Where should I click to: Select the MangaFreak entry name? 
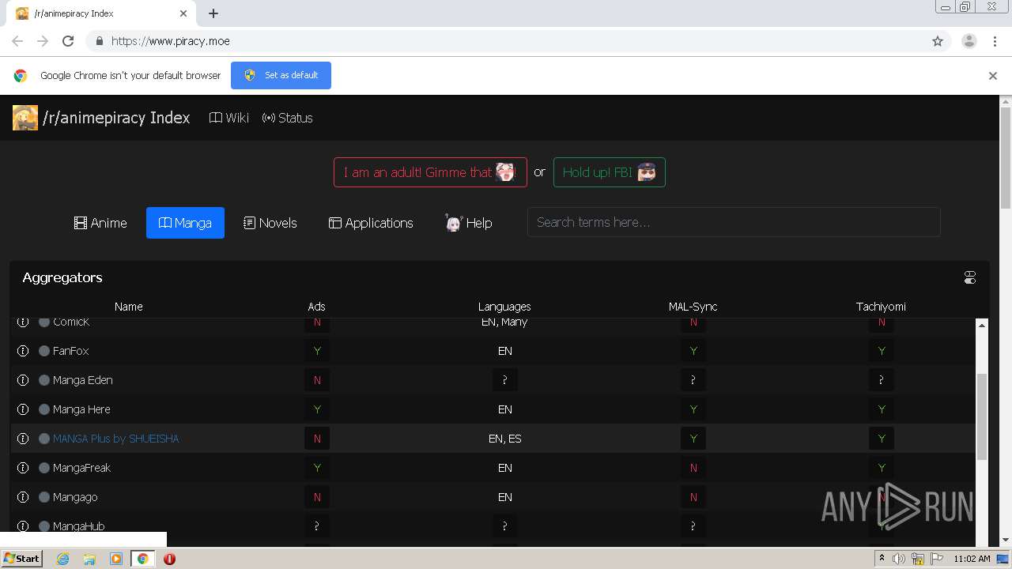click(x=81, y=468)
